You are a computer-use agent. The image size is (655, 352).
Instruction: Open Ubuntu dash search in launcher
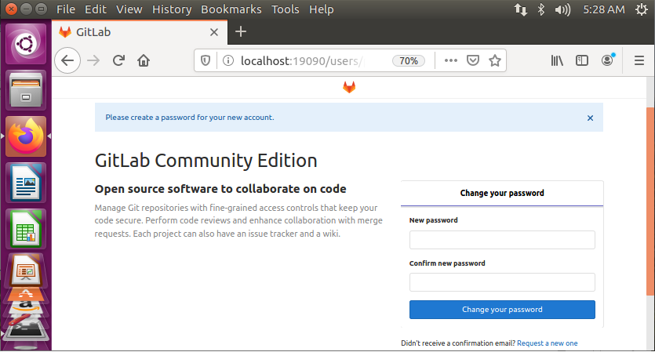(x=26, y=43)
